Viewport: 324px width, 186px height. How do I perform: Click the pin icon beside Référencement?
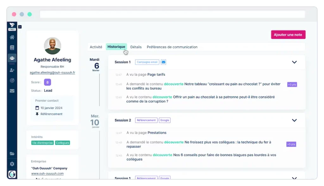pos(37,114)
